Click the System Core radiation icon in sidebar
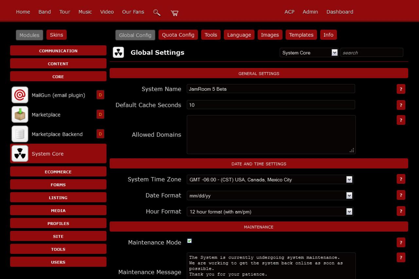Viewport: 419px width, 279px height. point(20,154)
